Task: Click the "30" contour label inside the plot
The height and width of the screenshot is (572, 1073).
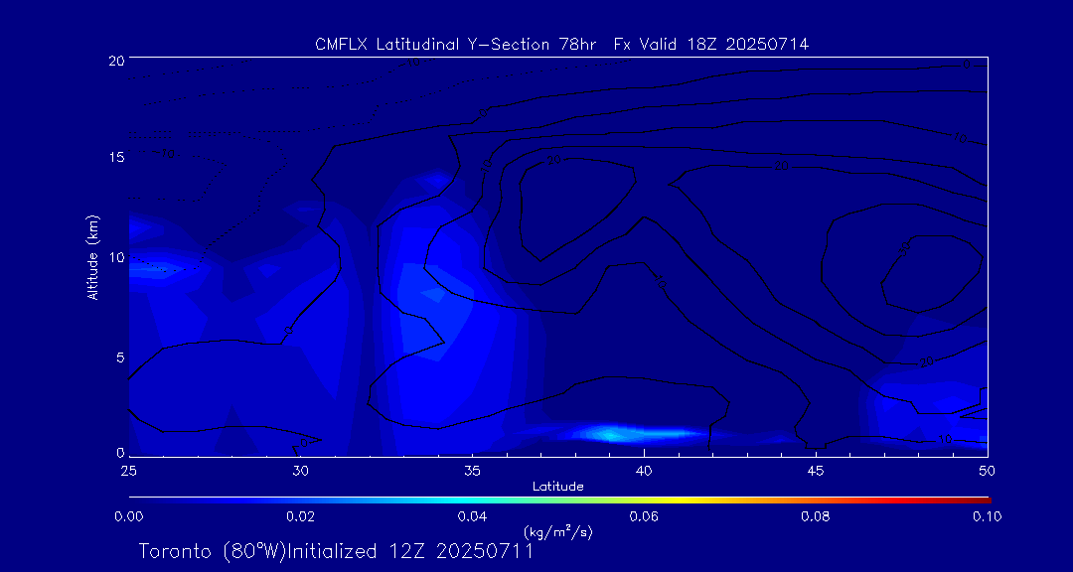Action: (x=903, y=251)
